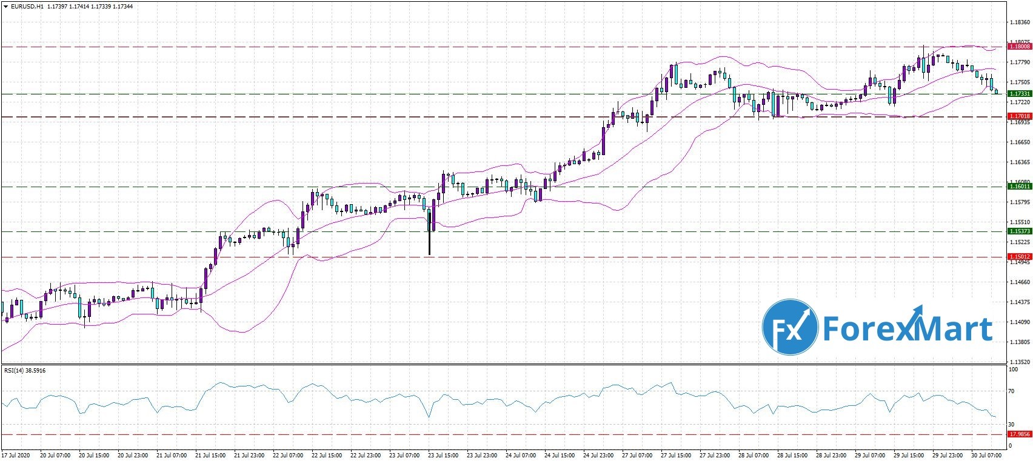This screenshot has height=461, width=1033.
Task: Click the ForexMart brand name text
Action: click(906, 329)
